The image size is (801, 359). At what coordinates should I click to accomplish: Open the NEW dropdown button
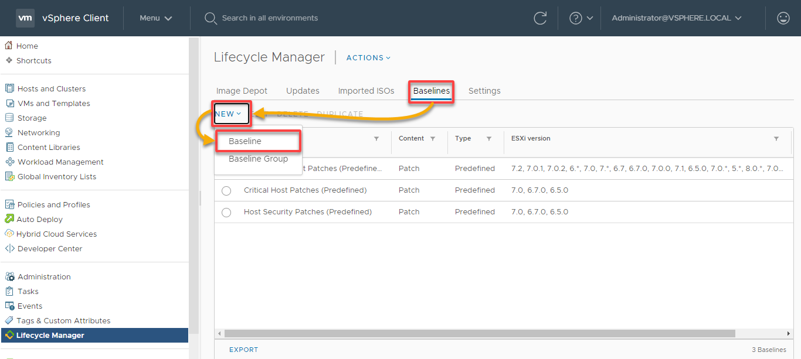[x=232, y=114]
